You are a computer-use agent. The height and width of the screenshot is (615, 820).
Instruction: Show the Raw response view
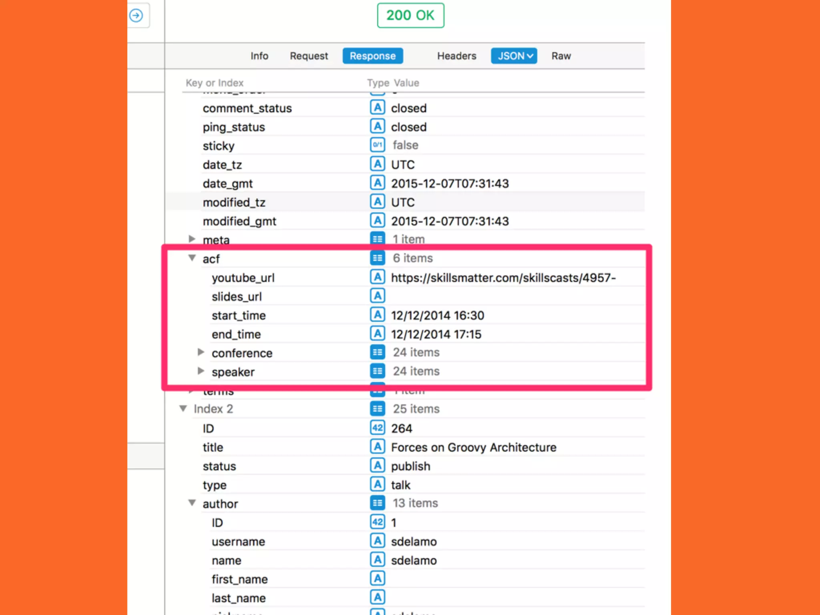561,56
